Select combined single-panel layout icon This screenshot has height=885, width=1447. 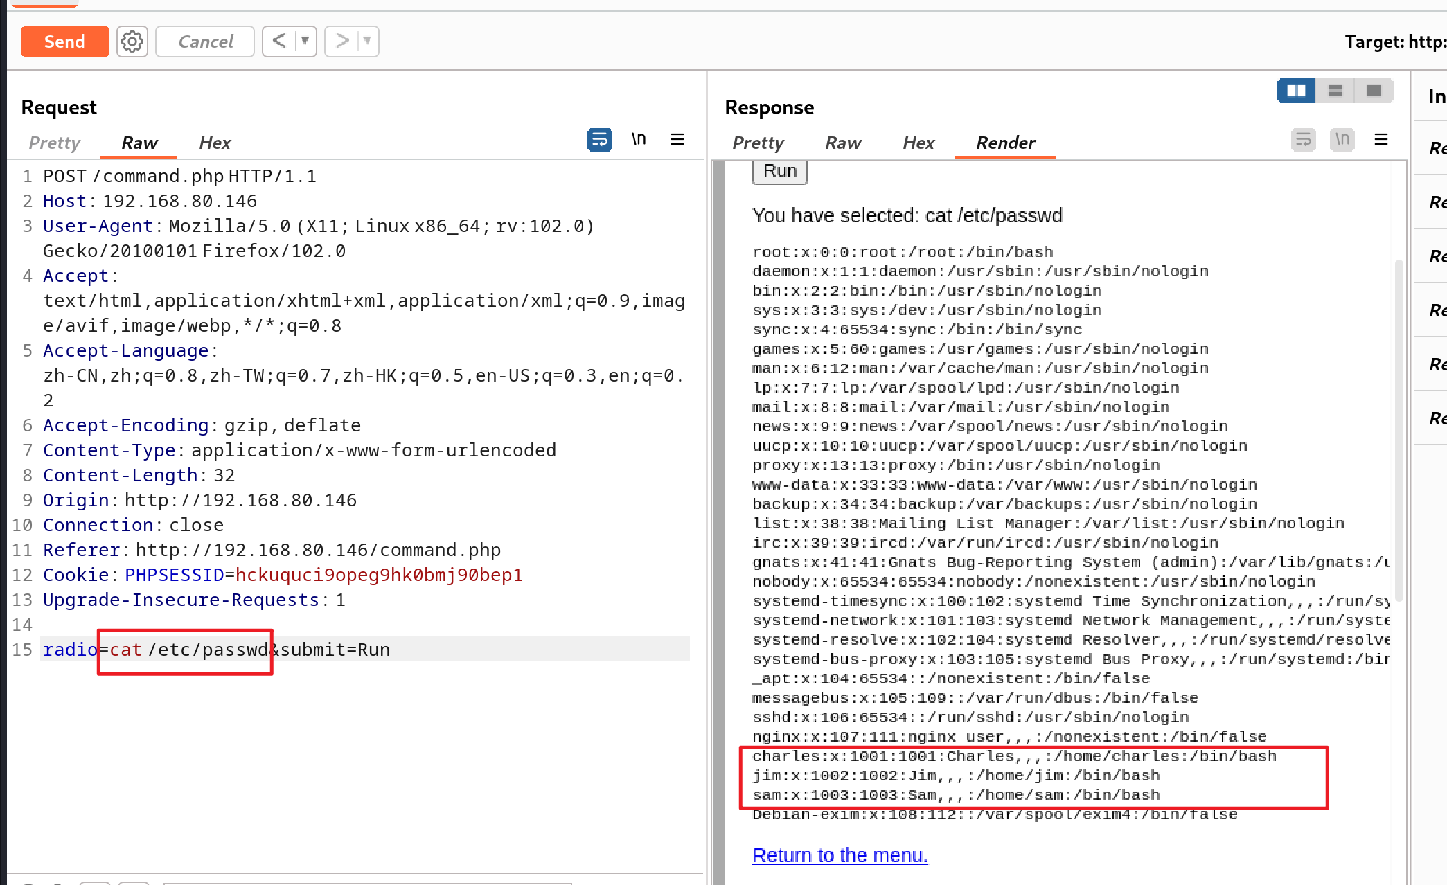pos(1374,91)
